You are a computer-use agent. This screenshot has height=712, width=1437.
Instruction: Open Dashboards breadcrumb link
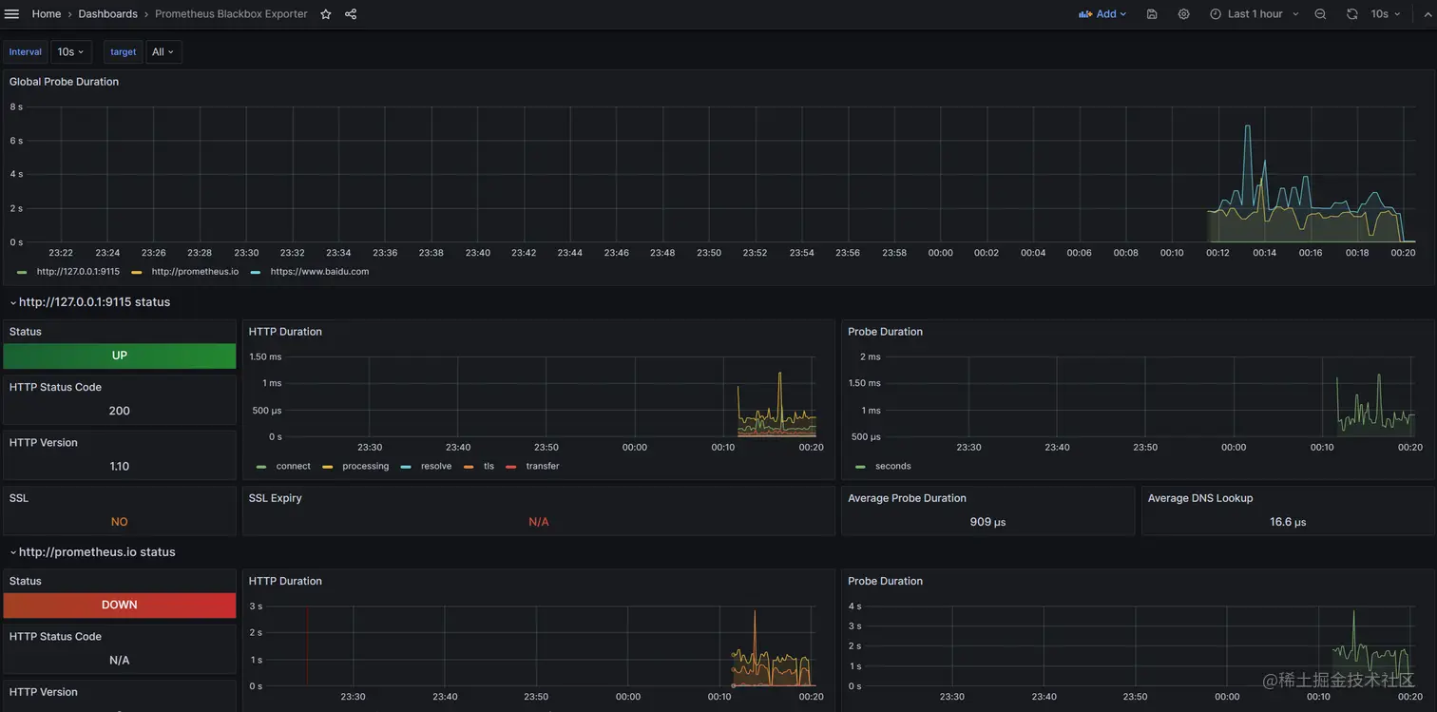coord(107,14)
